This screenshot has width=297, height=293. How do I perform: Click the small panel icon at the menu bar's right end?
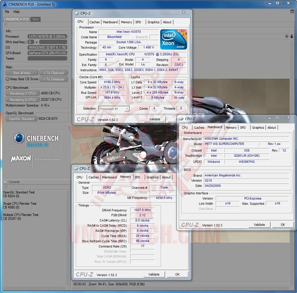(292, 12)
